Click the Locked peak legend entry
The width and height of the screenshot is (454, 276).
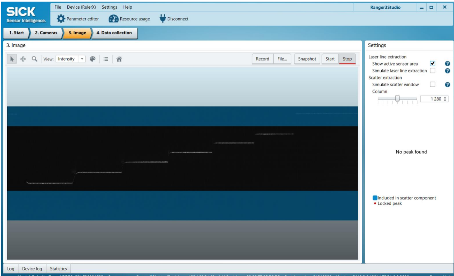tap(388, 203)
